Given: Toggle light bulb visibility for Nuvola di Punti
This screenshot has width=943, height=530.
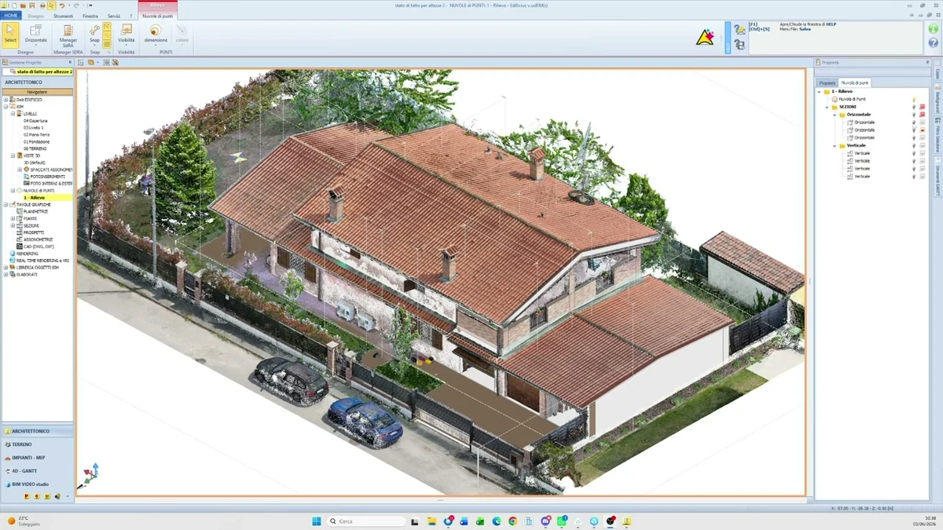Looking at the screenshot, I should [913, 99].
